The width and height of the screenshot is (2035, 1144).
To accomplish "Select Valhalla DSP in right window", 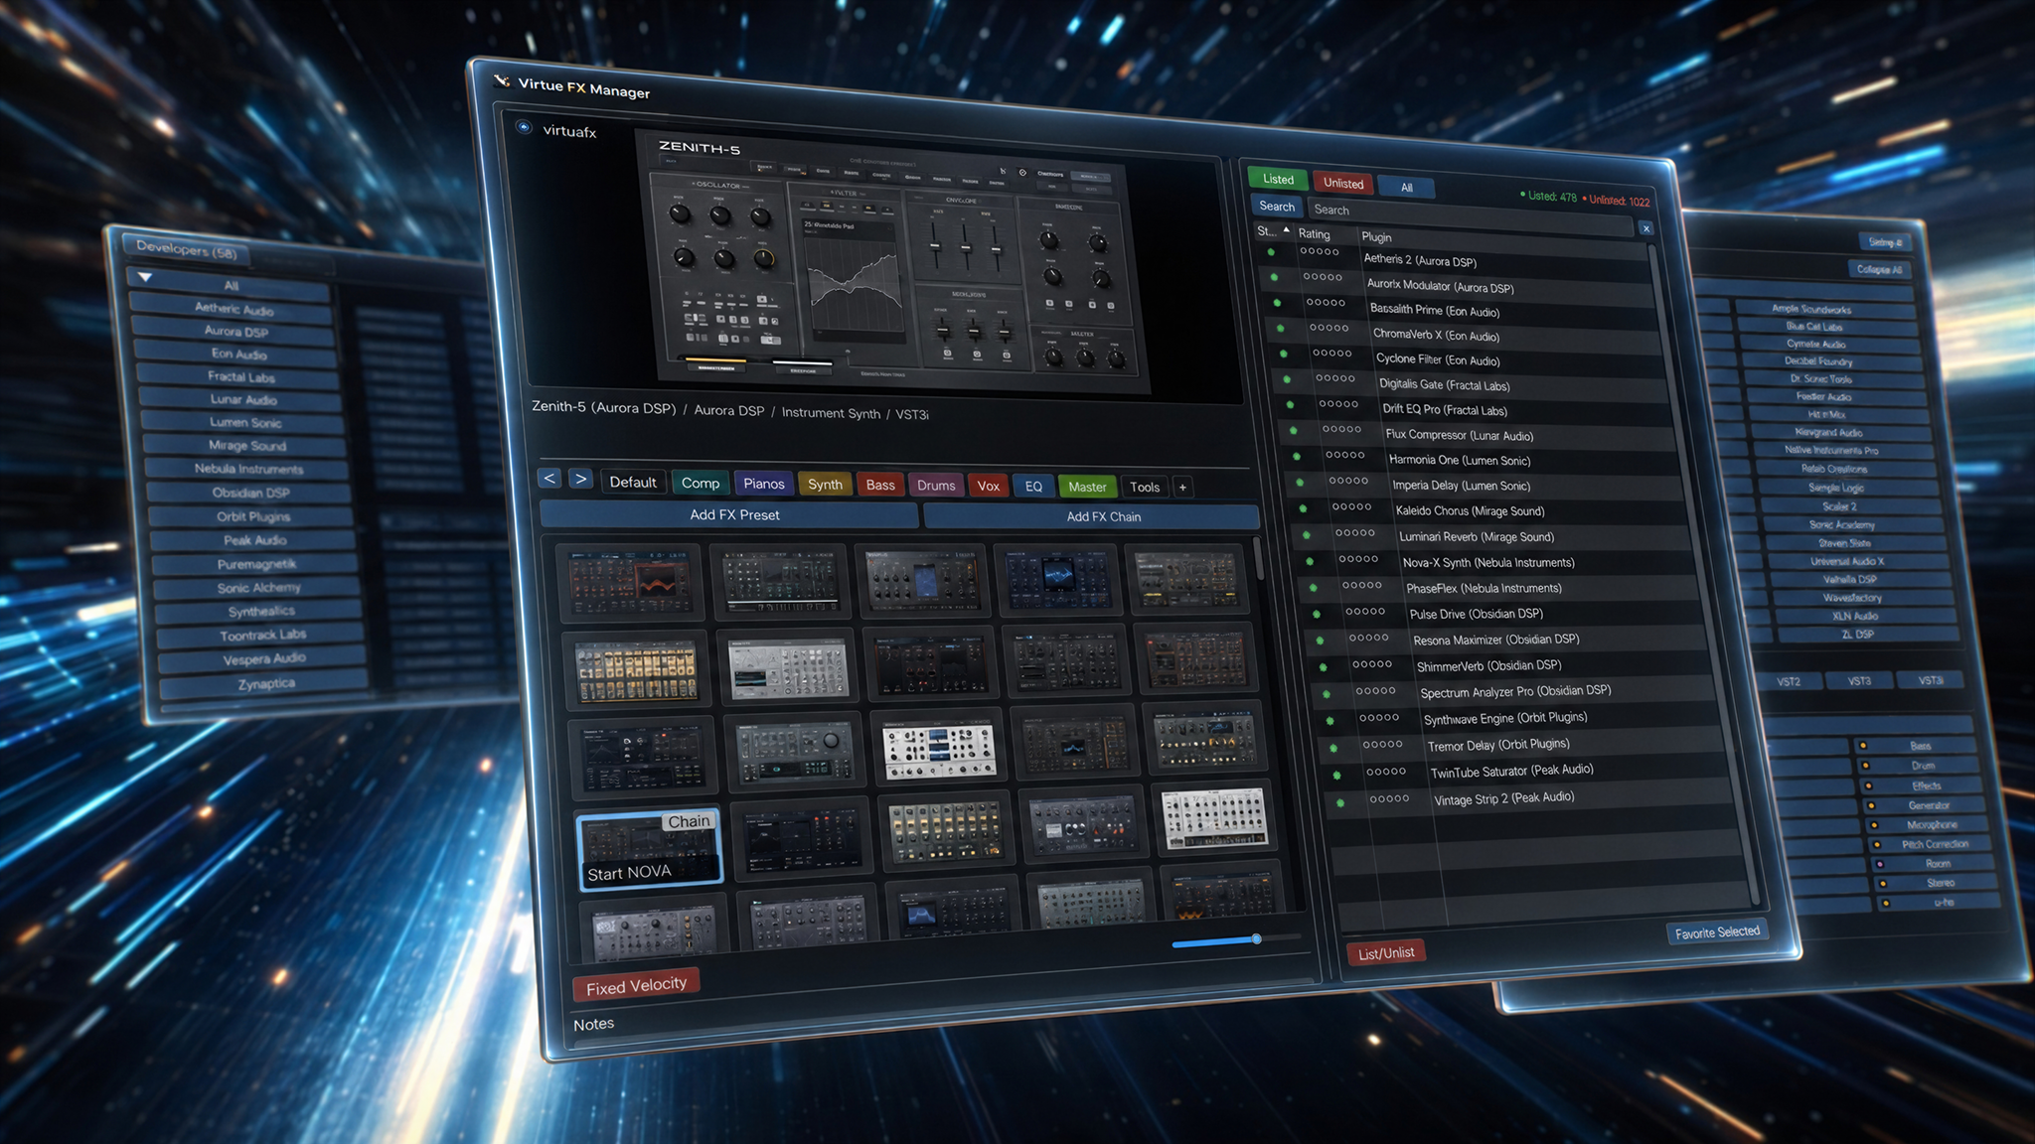I will pos(1849,579).
